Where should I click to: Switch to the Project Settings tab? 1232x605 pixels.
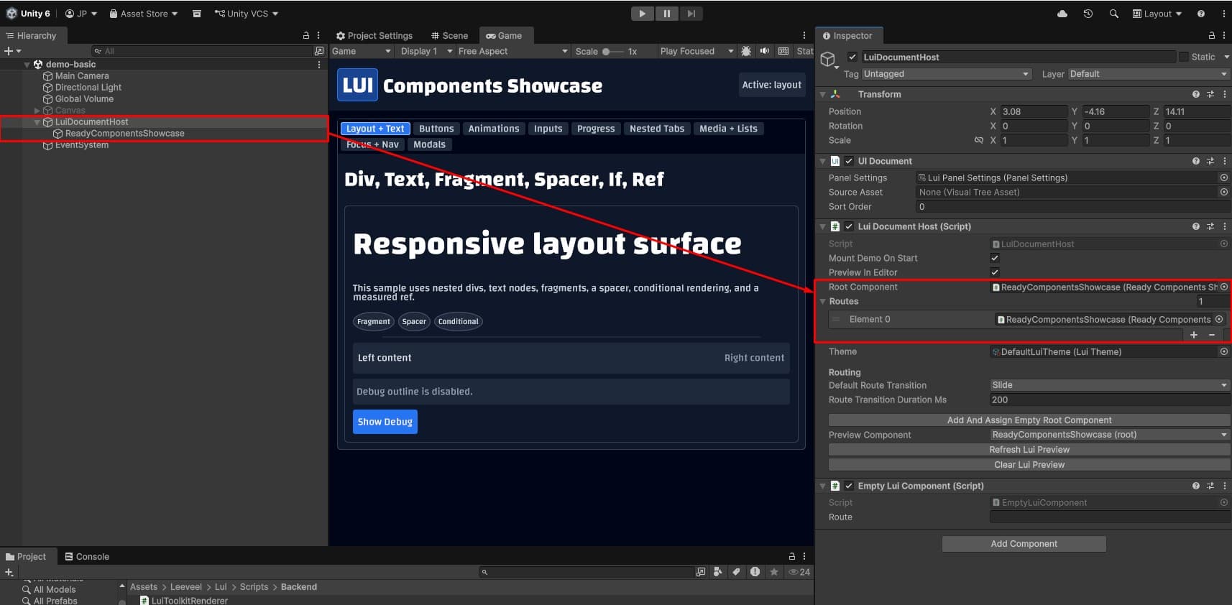pos(374,35)
